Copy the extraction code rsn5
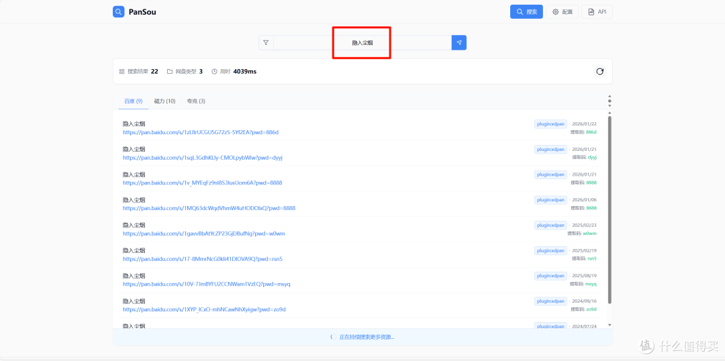725x361 pixels. pyautogui.click(x=591, y=259)
